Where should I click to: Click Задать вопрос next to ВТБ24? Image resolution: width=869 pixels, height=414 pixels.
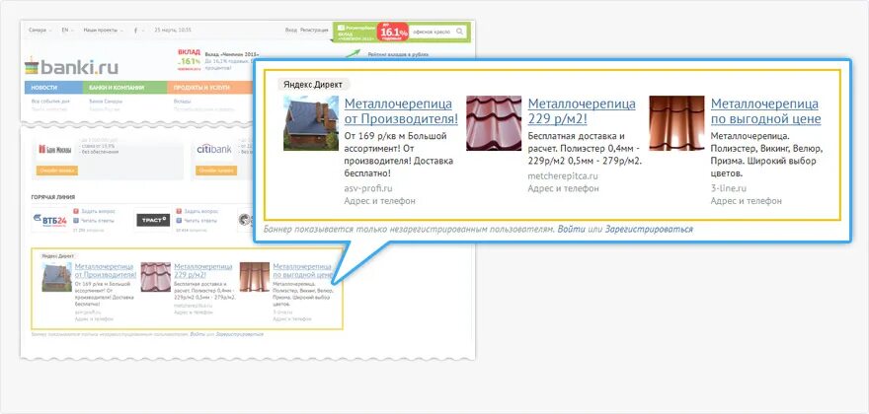pos(98,211)
